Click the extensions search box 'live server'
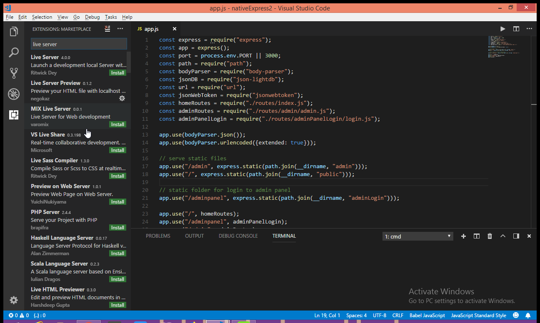 (x=79, y=44)
